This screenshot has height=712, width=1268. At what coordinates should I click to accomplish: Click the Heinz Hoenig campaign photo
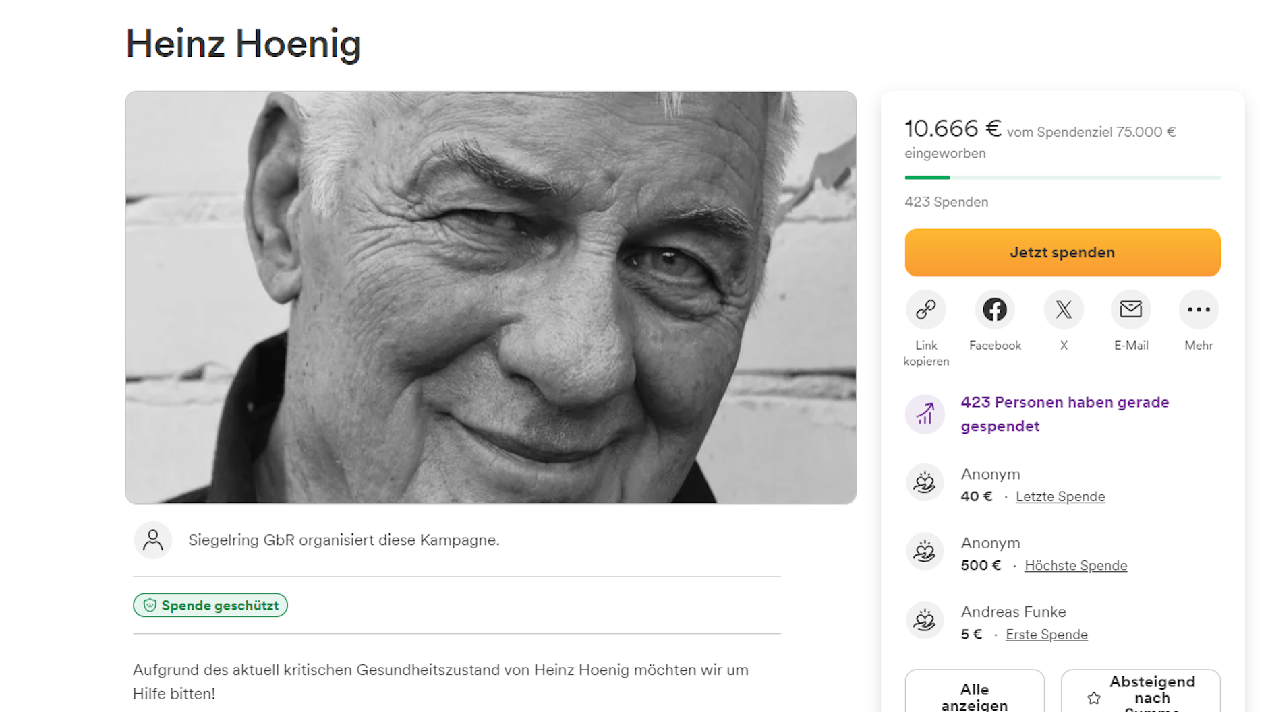(x=490, y=297)
